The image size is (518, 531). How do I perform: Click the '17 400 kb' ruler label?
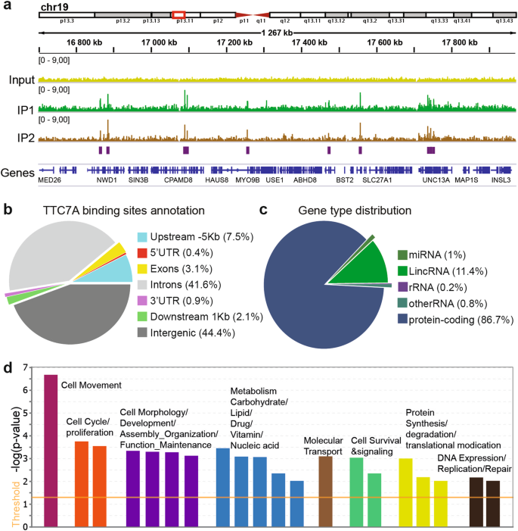click(x=309, y=42)
